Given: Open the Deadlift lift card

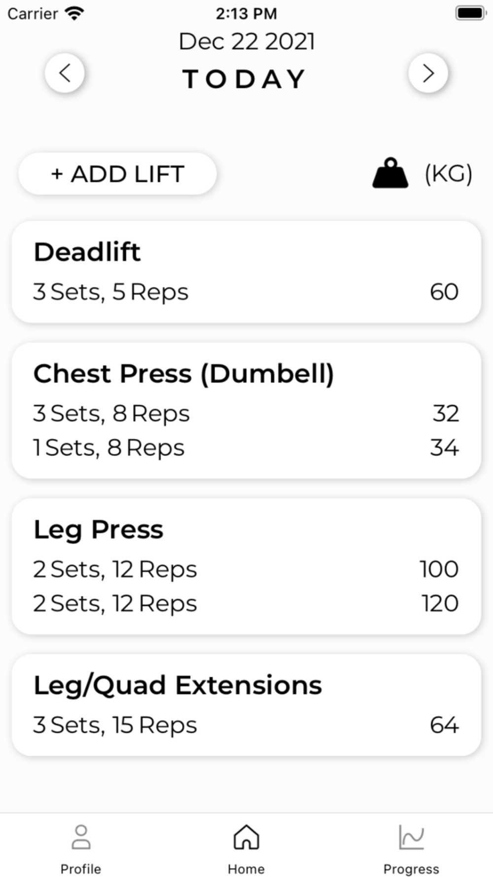Looking at the screenshot, I should (246, 272).
